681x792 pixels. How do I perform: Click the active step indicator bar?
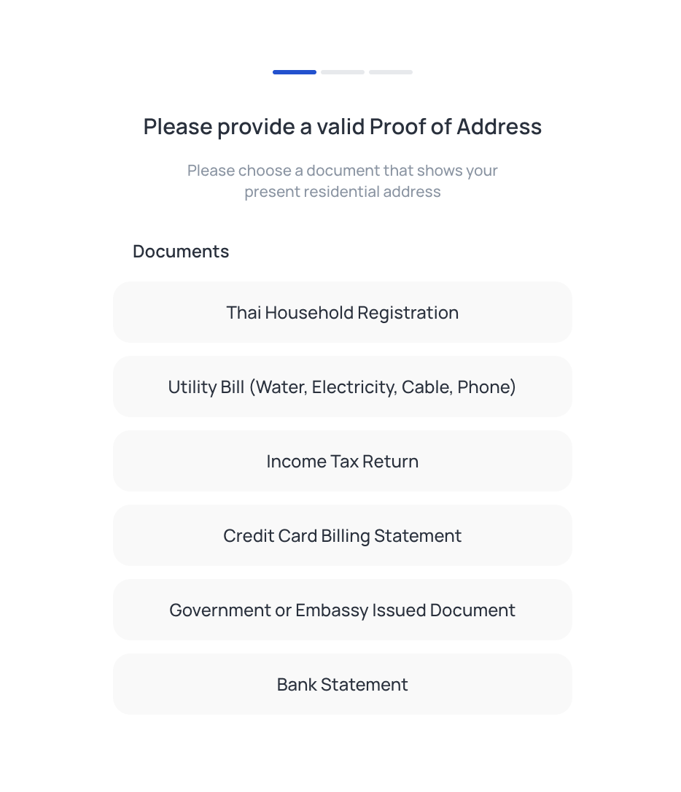point(295,72)
